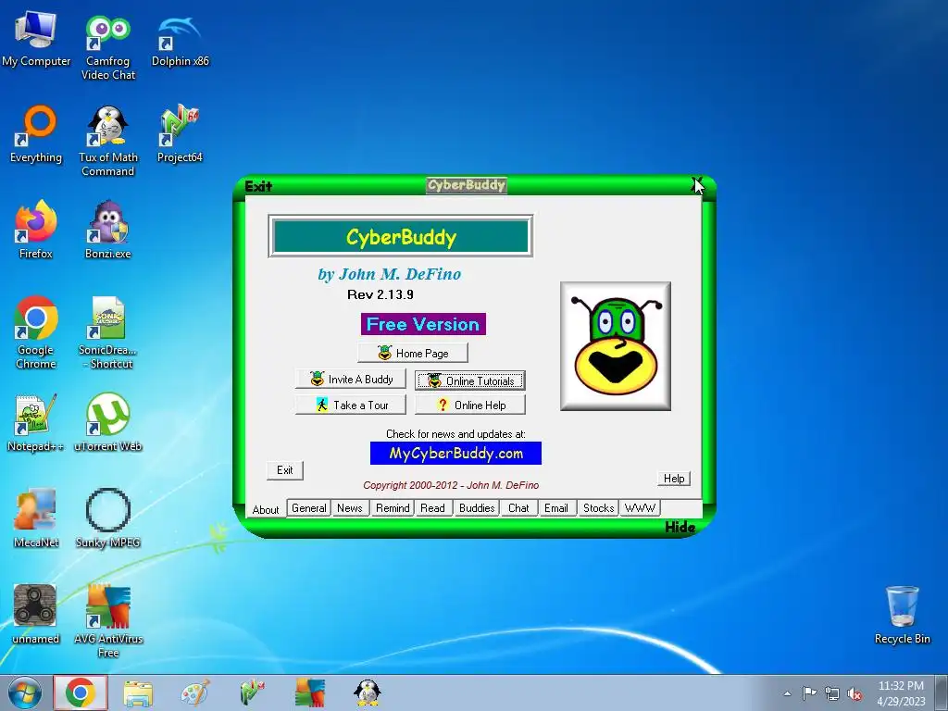
Task: Open the Remind tab
Action: tap(393, 508)
